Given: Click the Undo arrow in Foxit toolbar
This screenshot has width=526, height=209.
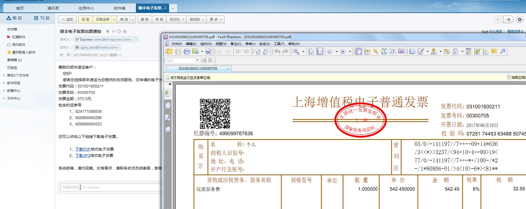Looking at the screenshot, I should click(277, 51).
